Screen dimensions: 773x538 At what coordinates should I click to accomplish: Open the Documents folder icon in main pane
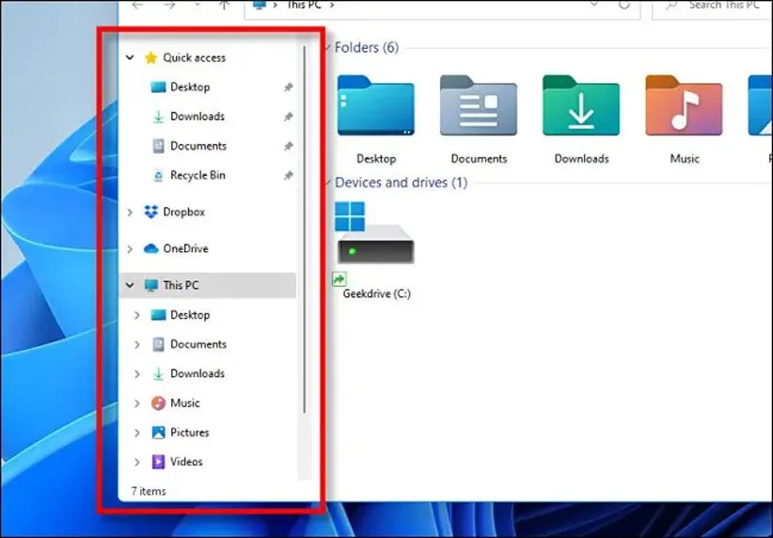tap(479, 108)
